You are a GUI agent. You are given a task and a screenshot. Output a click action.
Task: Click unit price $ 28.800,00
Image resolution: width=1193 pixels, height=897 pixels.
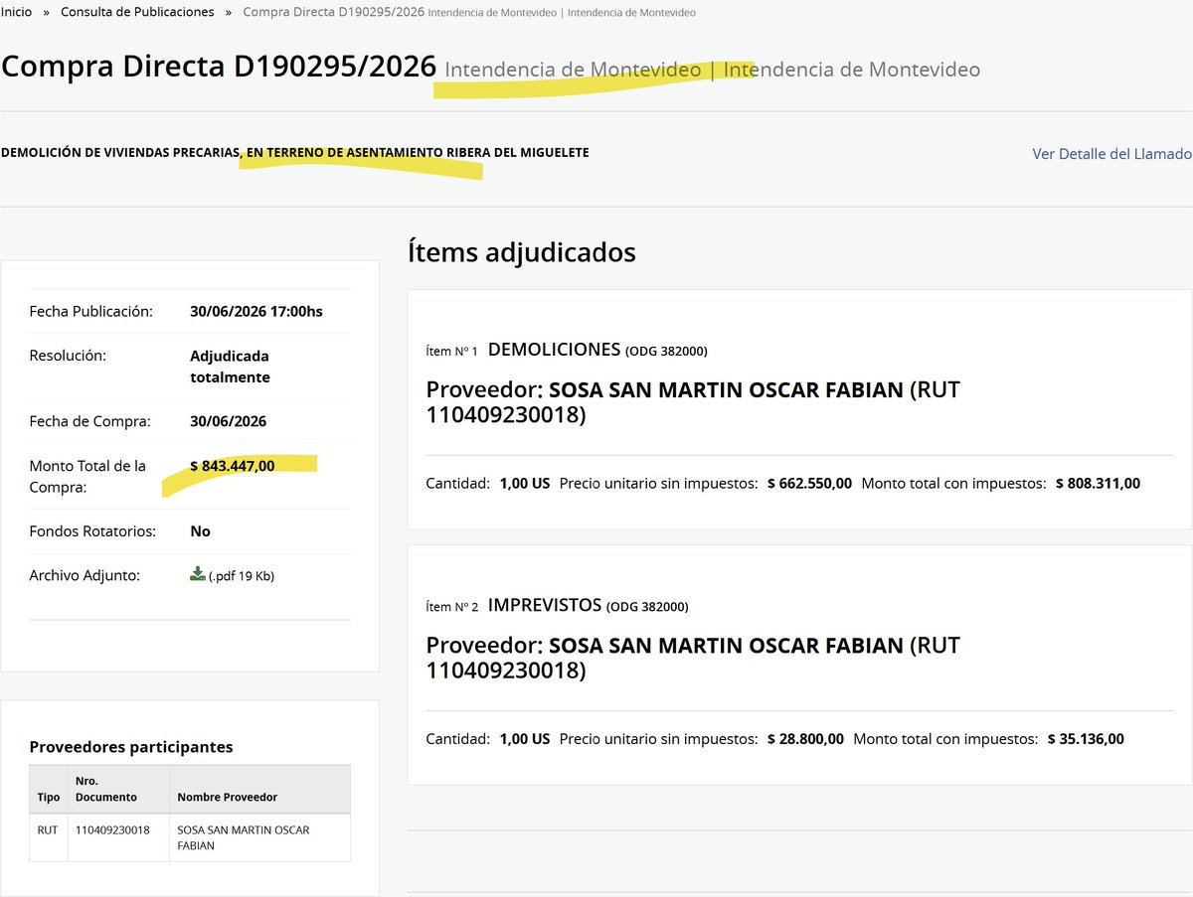[x=805, y=739]
